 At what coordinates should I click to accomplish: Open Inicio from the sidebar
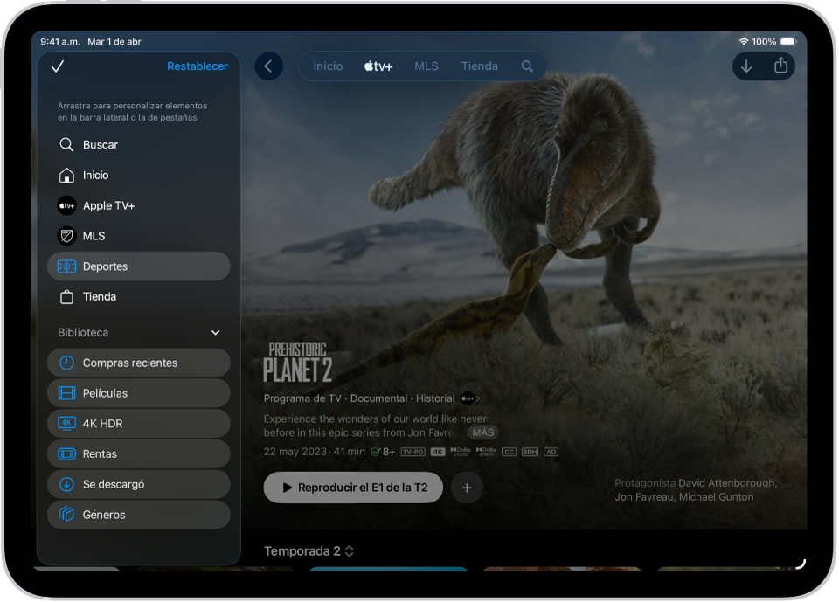click(x=99, y=175)
